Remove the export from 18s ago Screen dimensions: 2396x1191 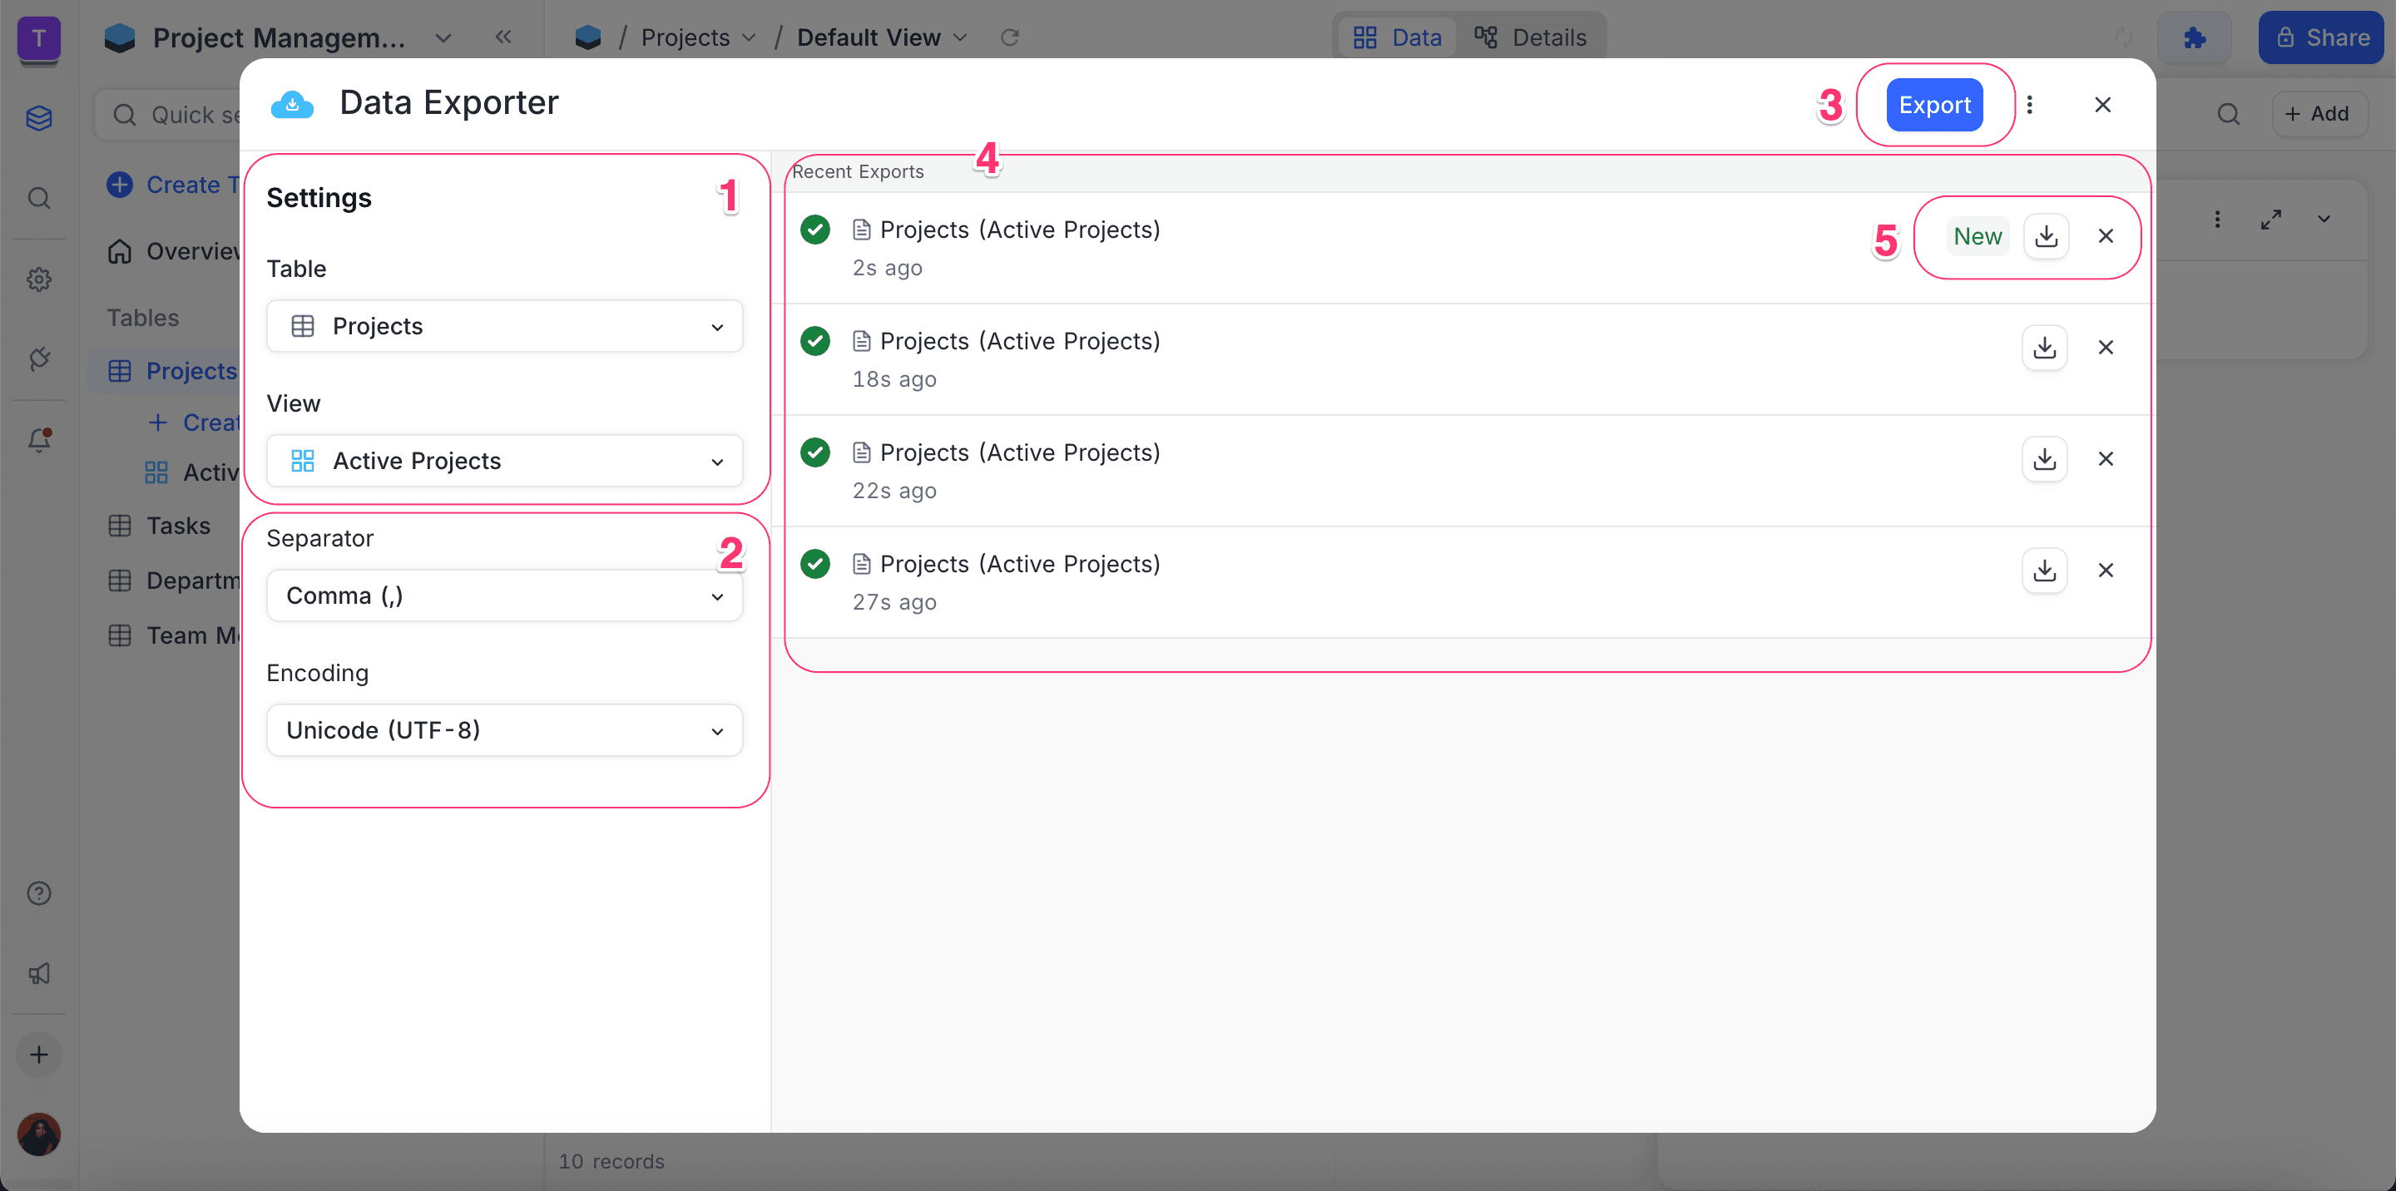(x=2106, y=348)
